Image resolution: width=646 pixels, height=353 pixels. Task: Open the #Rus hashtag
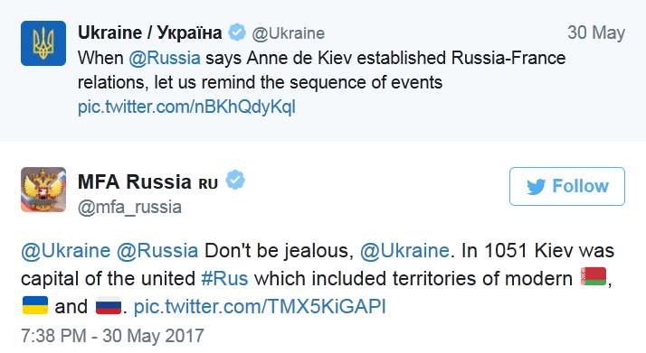tap(224, 279)
